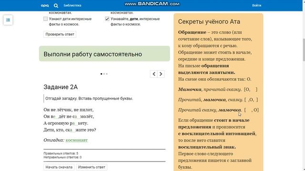
Task: Click text 'Правильных ответов: 5'
Action: point(61,153)
